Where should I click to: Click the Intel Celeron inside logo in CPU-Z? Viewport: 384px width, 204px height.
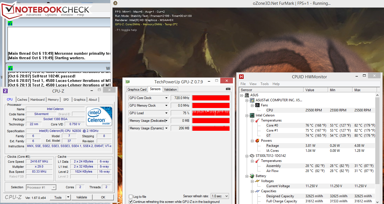[x=99, y=116]
